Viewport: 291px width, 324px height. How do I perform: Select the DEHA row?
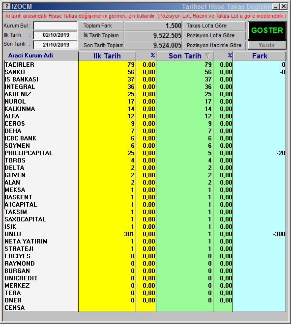click(x=145, y=131)
